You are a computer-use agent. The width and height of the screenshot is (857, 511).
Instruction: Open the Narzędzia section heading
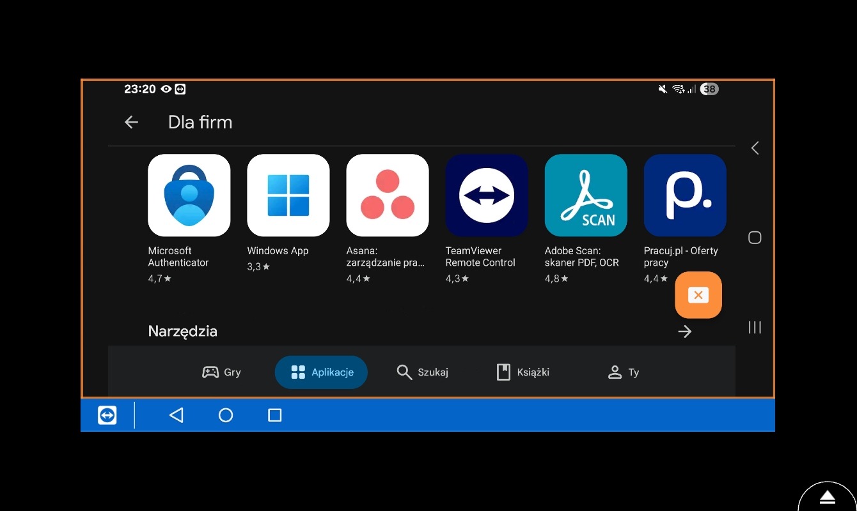click(x=182, y=332)
